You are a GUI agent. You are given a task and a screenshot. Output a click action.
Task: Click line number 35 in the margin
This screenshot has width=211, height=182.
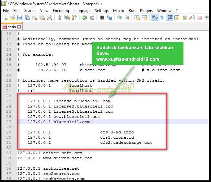(x=9, y=163)
